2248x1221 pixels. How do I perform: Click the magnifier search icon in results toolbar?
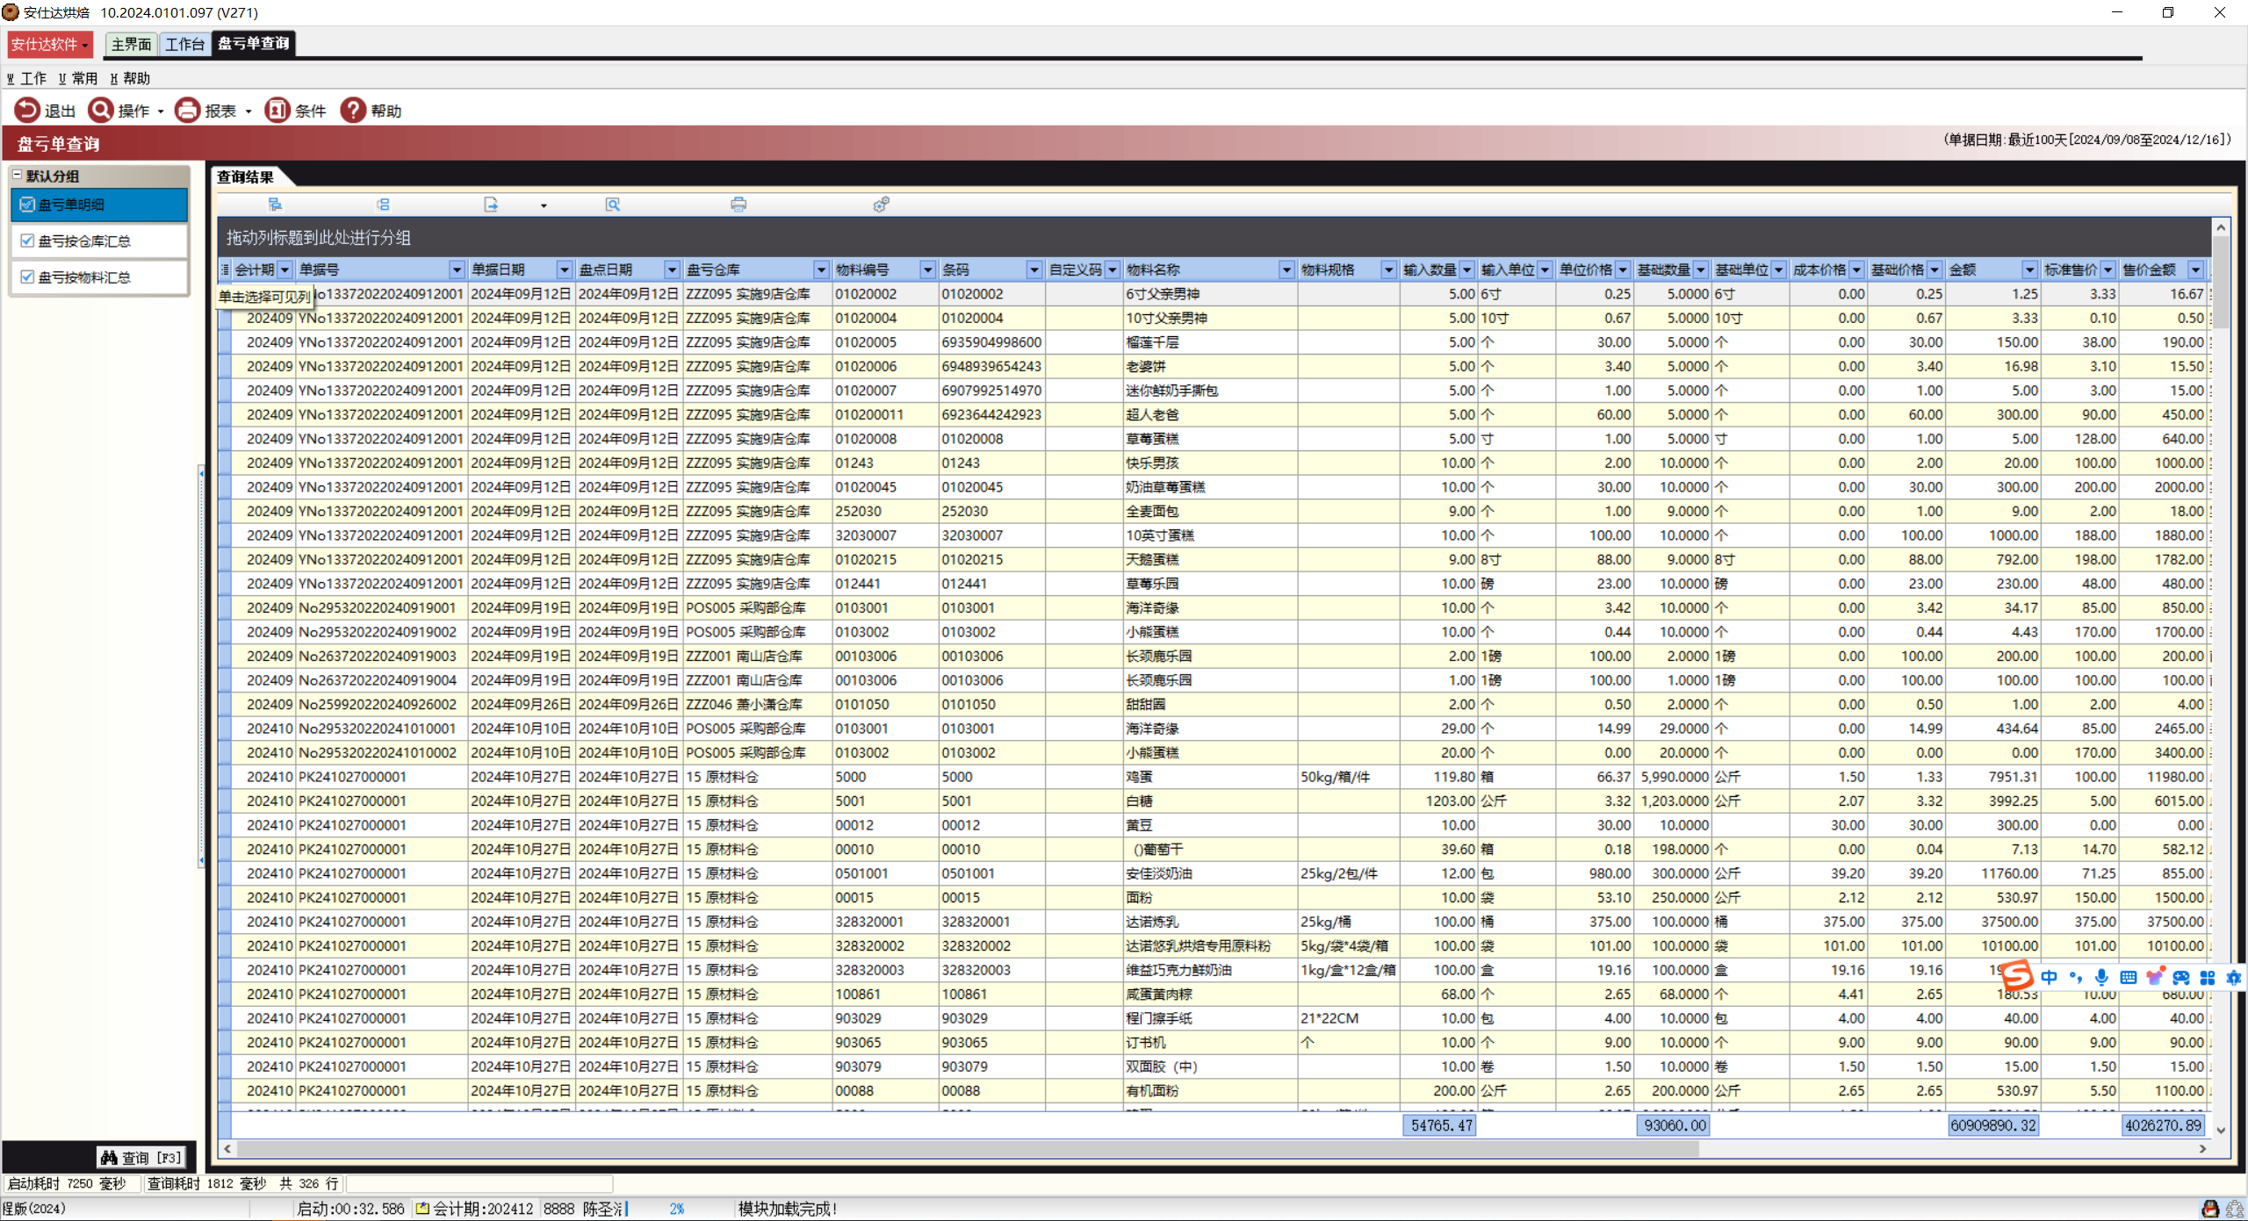pyautogui.click(x=613, y=205)
